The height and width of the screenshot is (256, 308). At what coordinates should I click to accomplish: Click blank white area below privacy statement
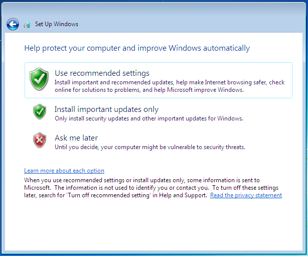pos(153,224)
